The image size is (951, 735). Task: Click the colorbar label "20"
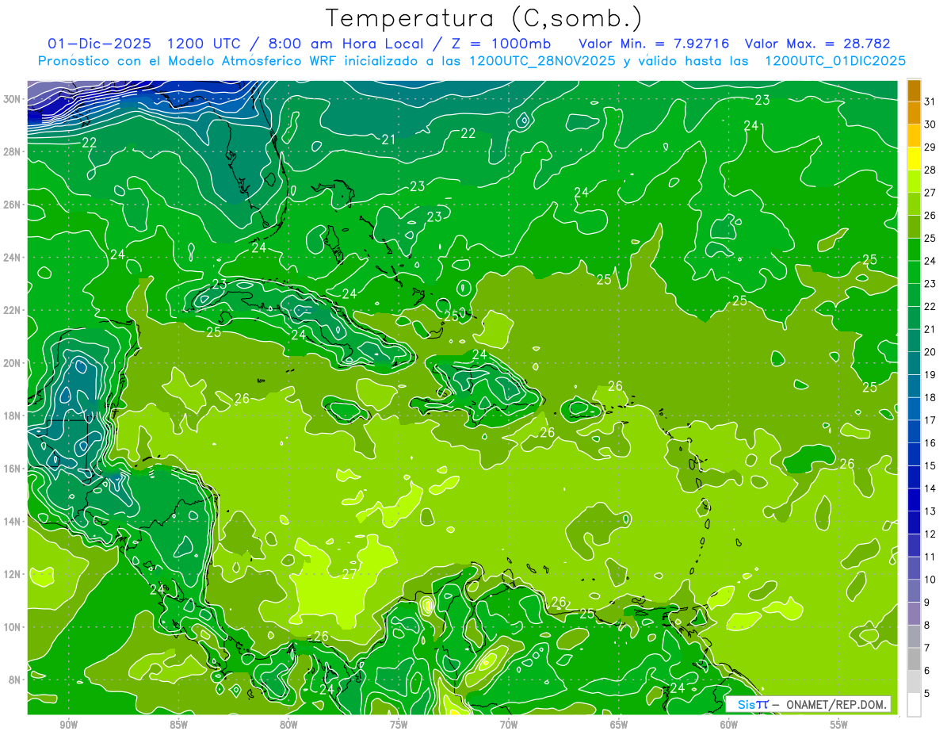(x=930, y=352)
